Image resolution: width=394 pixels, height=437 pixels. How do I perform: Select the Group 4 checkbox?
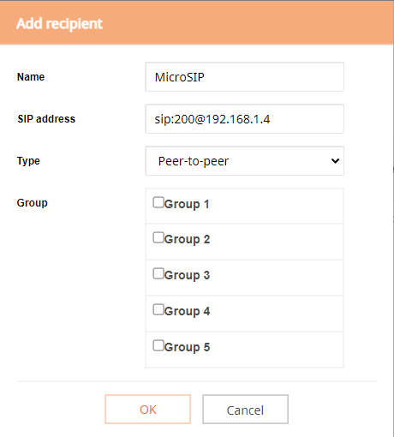(158, 309)
